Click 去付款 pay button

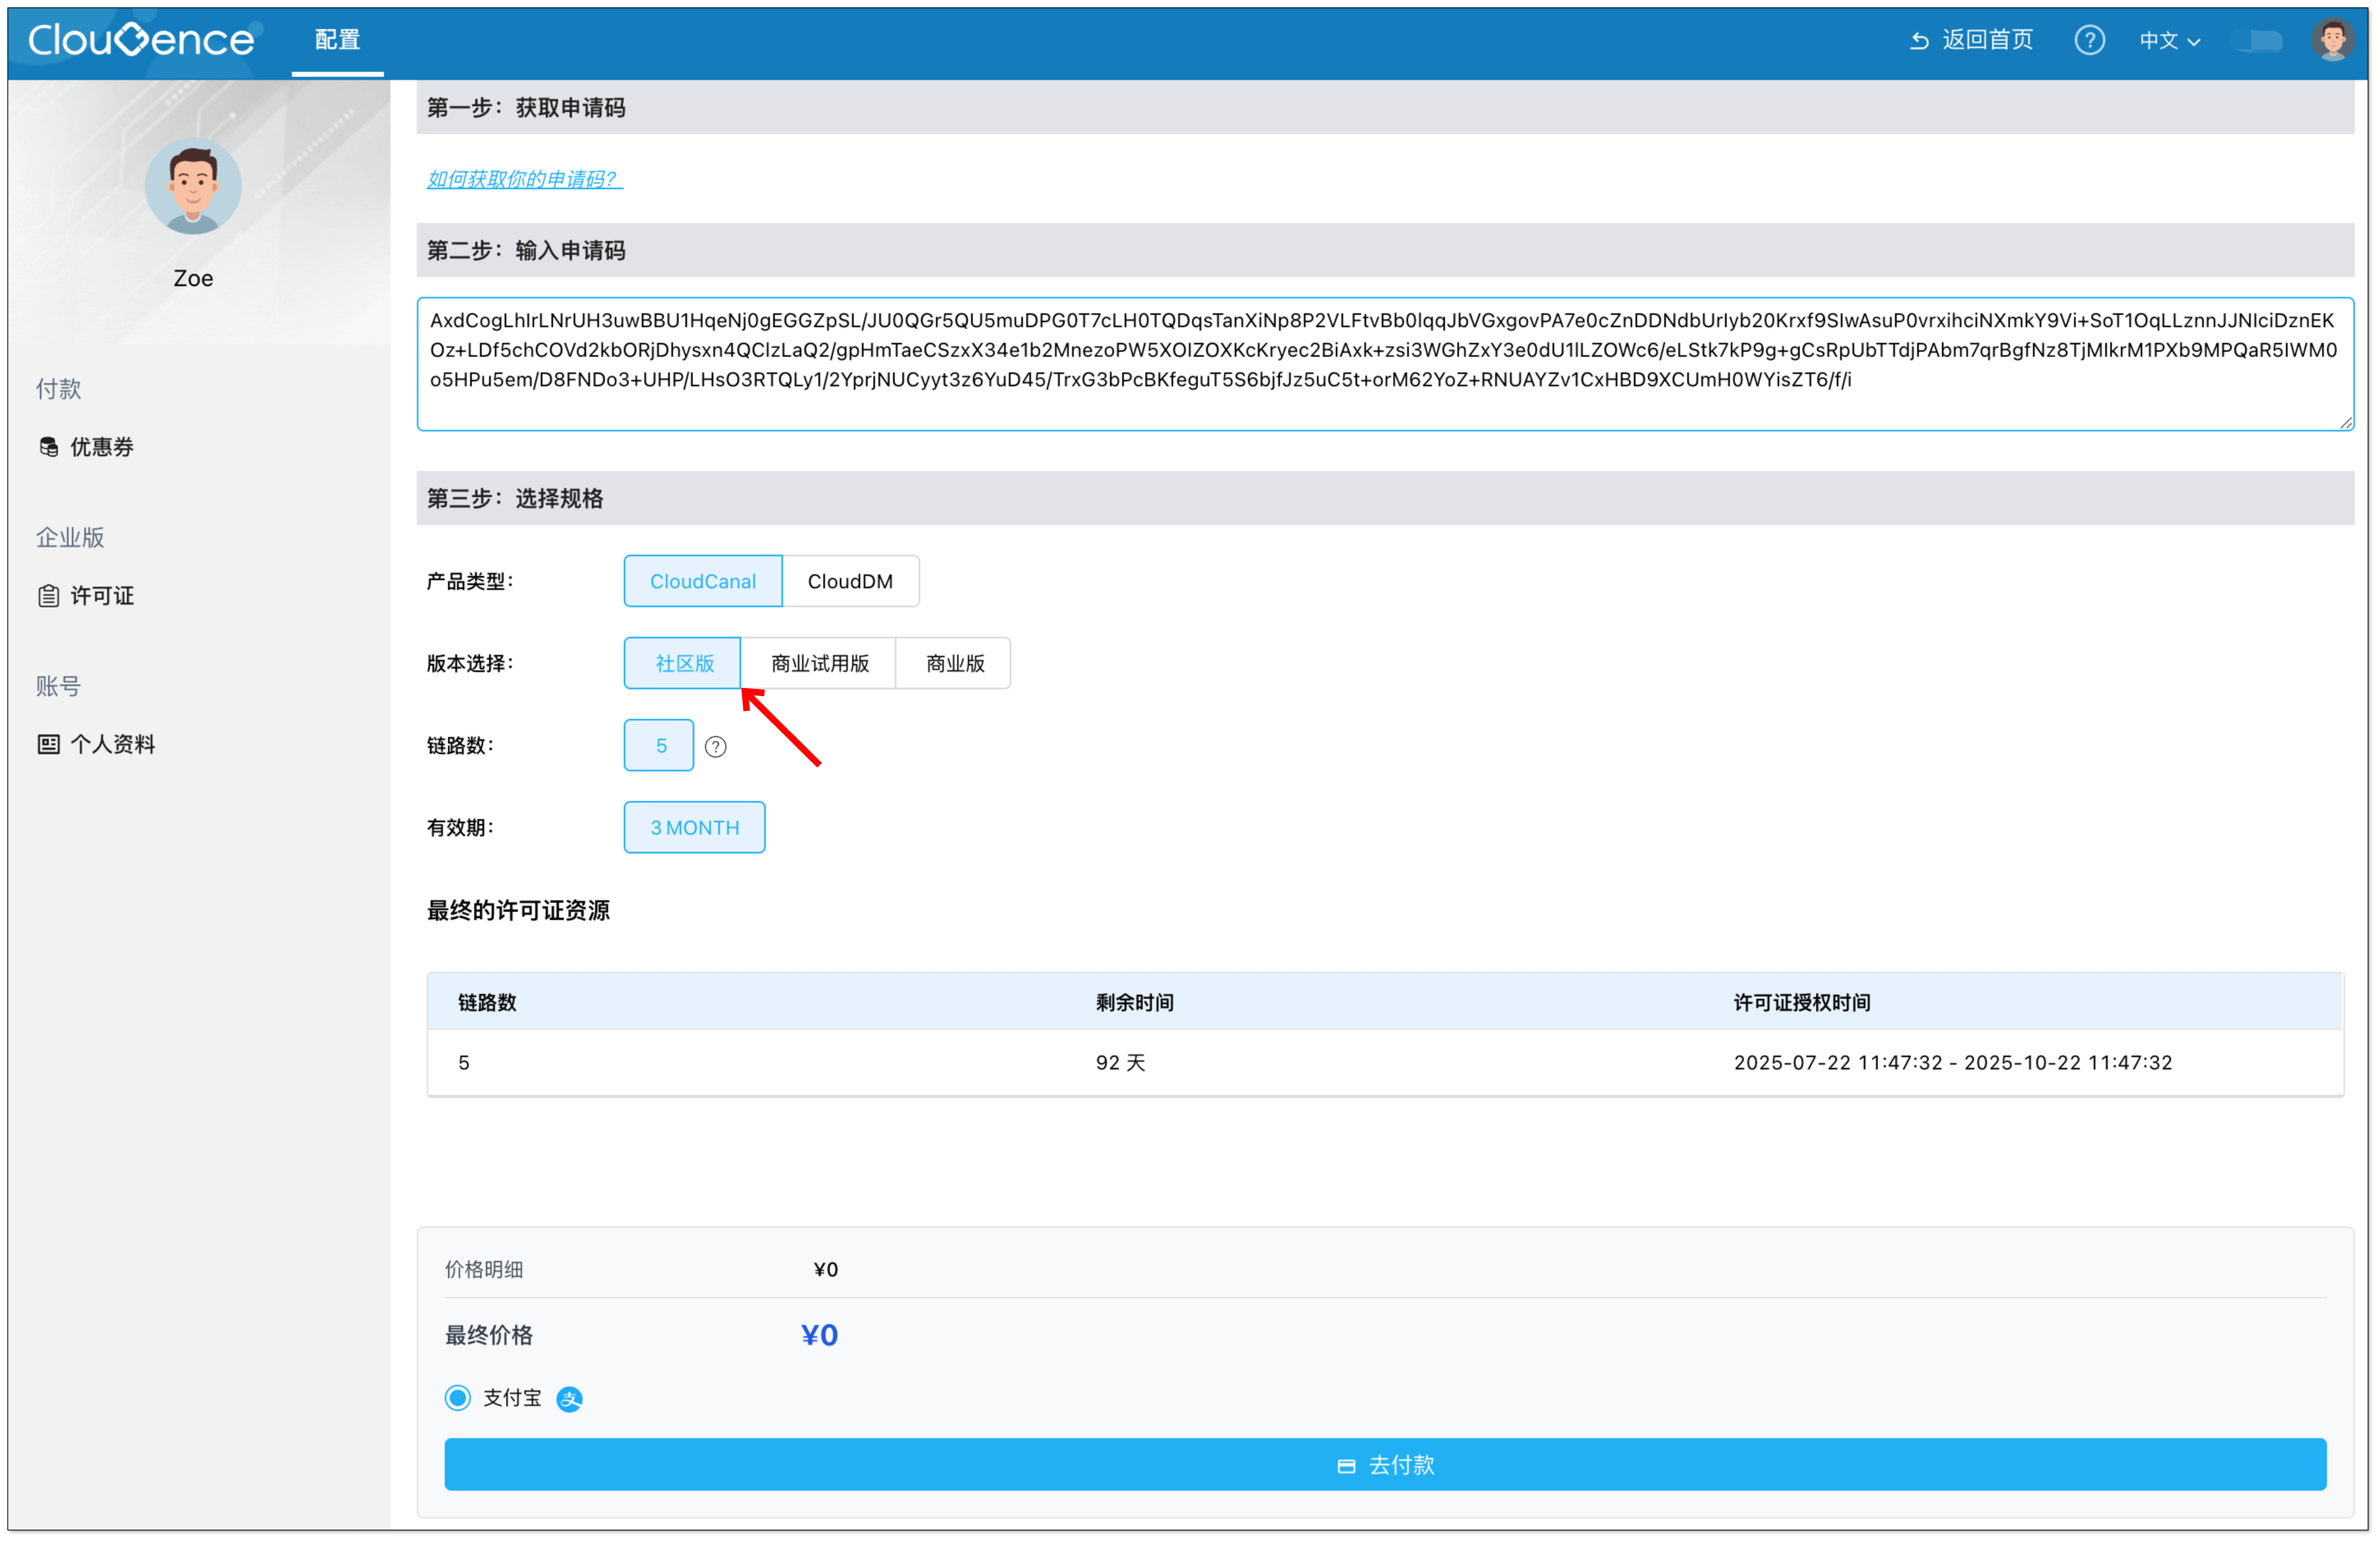[1385, 1465]
